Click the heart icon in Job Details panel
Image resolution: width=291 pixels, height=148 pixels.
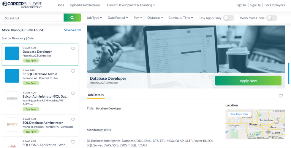click(x=281, y=96)
